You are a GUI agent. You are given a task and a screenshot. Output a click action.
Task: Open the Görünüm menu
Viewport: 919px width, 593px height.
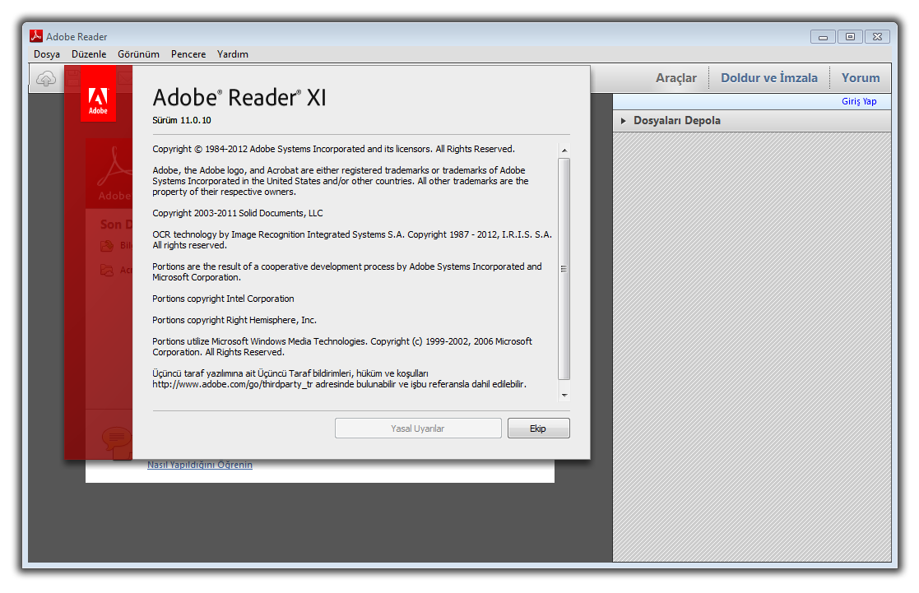coord(138,54)
